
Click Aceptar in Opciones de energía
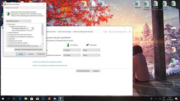click(21, 54)
